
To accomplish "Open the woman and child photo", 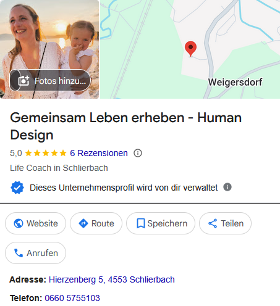I will click(49, 37).
